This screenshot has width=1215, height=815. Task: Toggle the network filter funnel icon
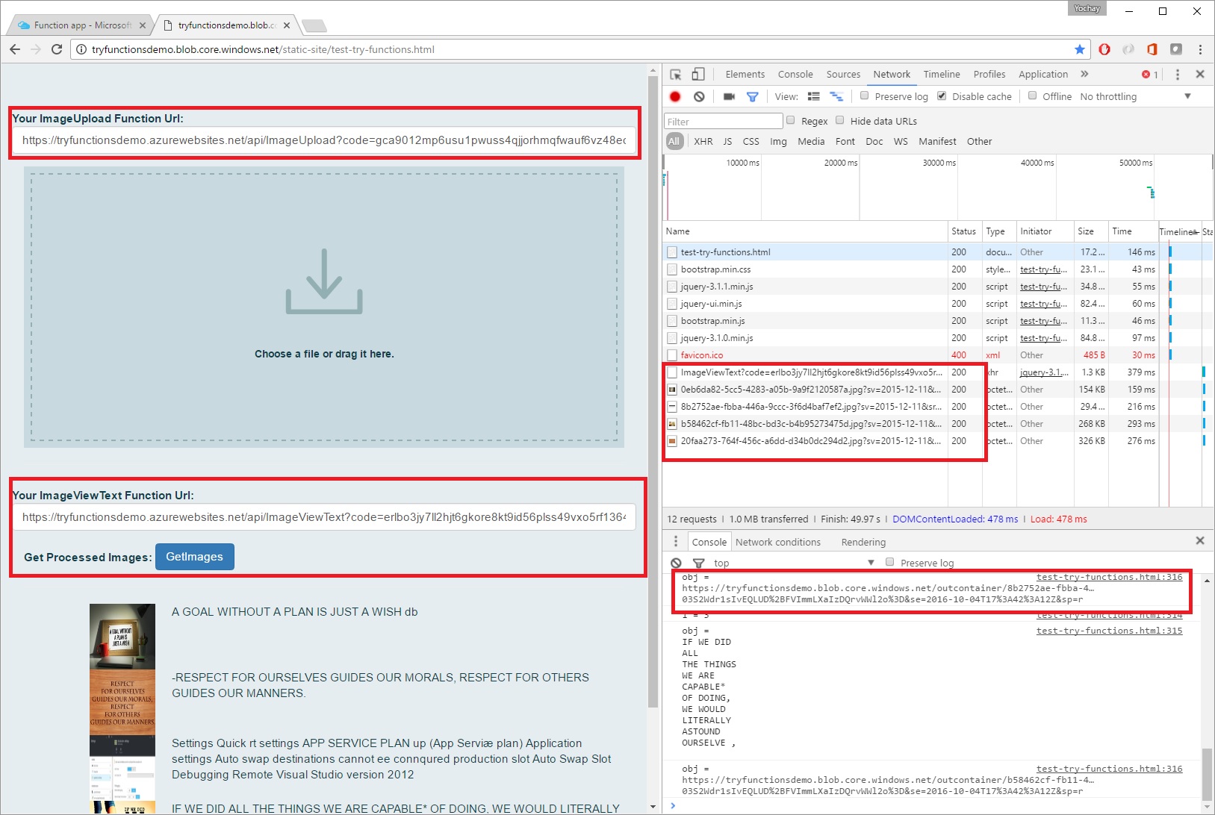click(x=752, y=96)
